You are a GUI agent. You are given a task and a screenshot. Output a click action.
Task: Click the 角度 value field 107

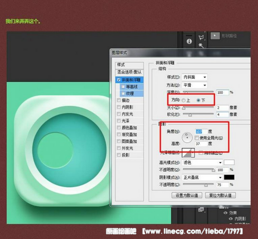click(201, 131)
